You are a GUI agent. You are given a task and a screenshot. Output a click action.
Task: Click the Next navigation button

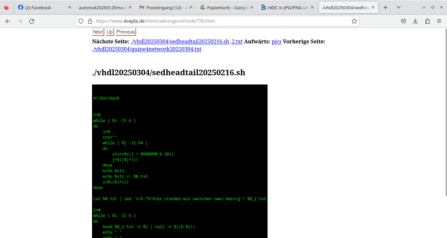pos(98,32)
